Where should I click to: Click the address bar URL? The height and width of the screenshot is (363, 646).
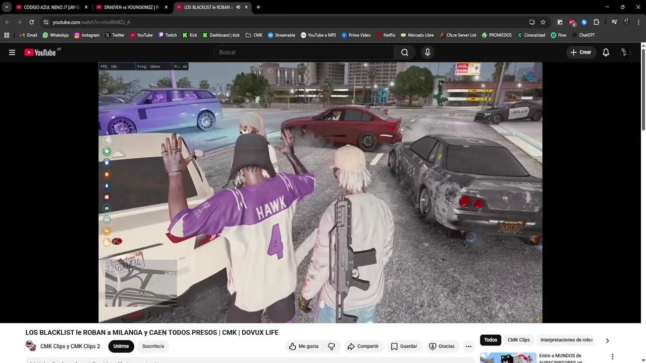91,22
